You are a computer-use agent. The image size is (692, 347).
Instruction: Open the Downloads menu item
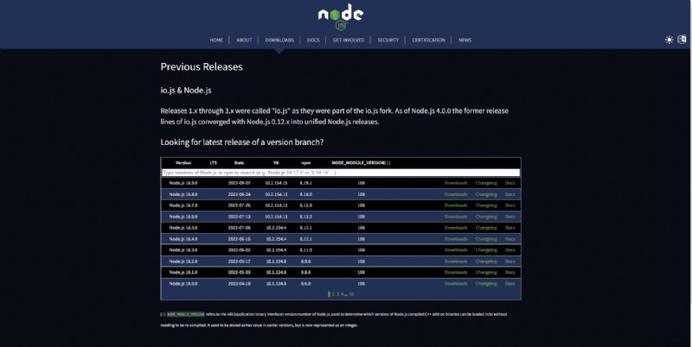click(x=279, y=40)
